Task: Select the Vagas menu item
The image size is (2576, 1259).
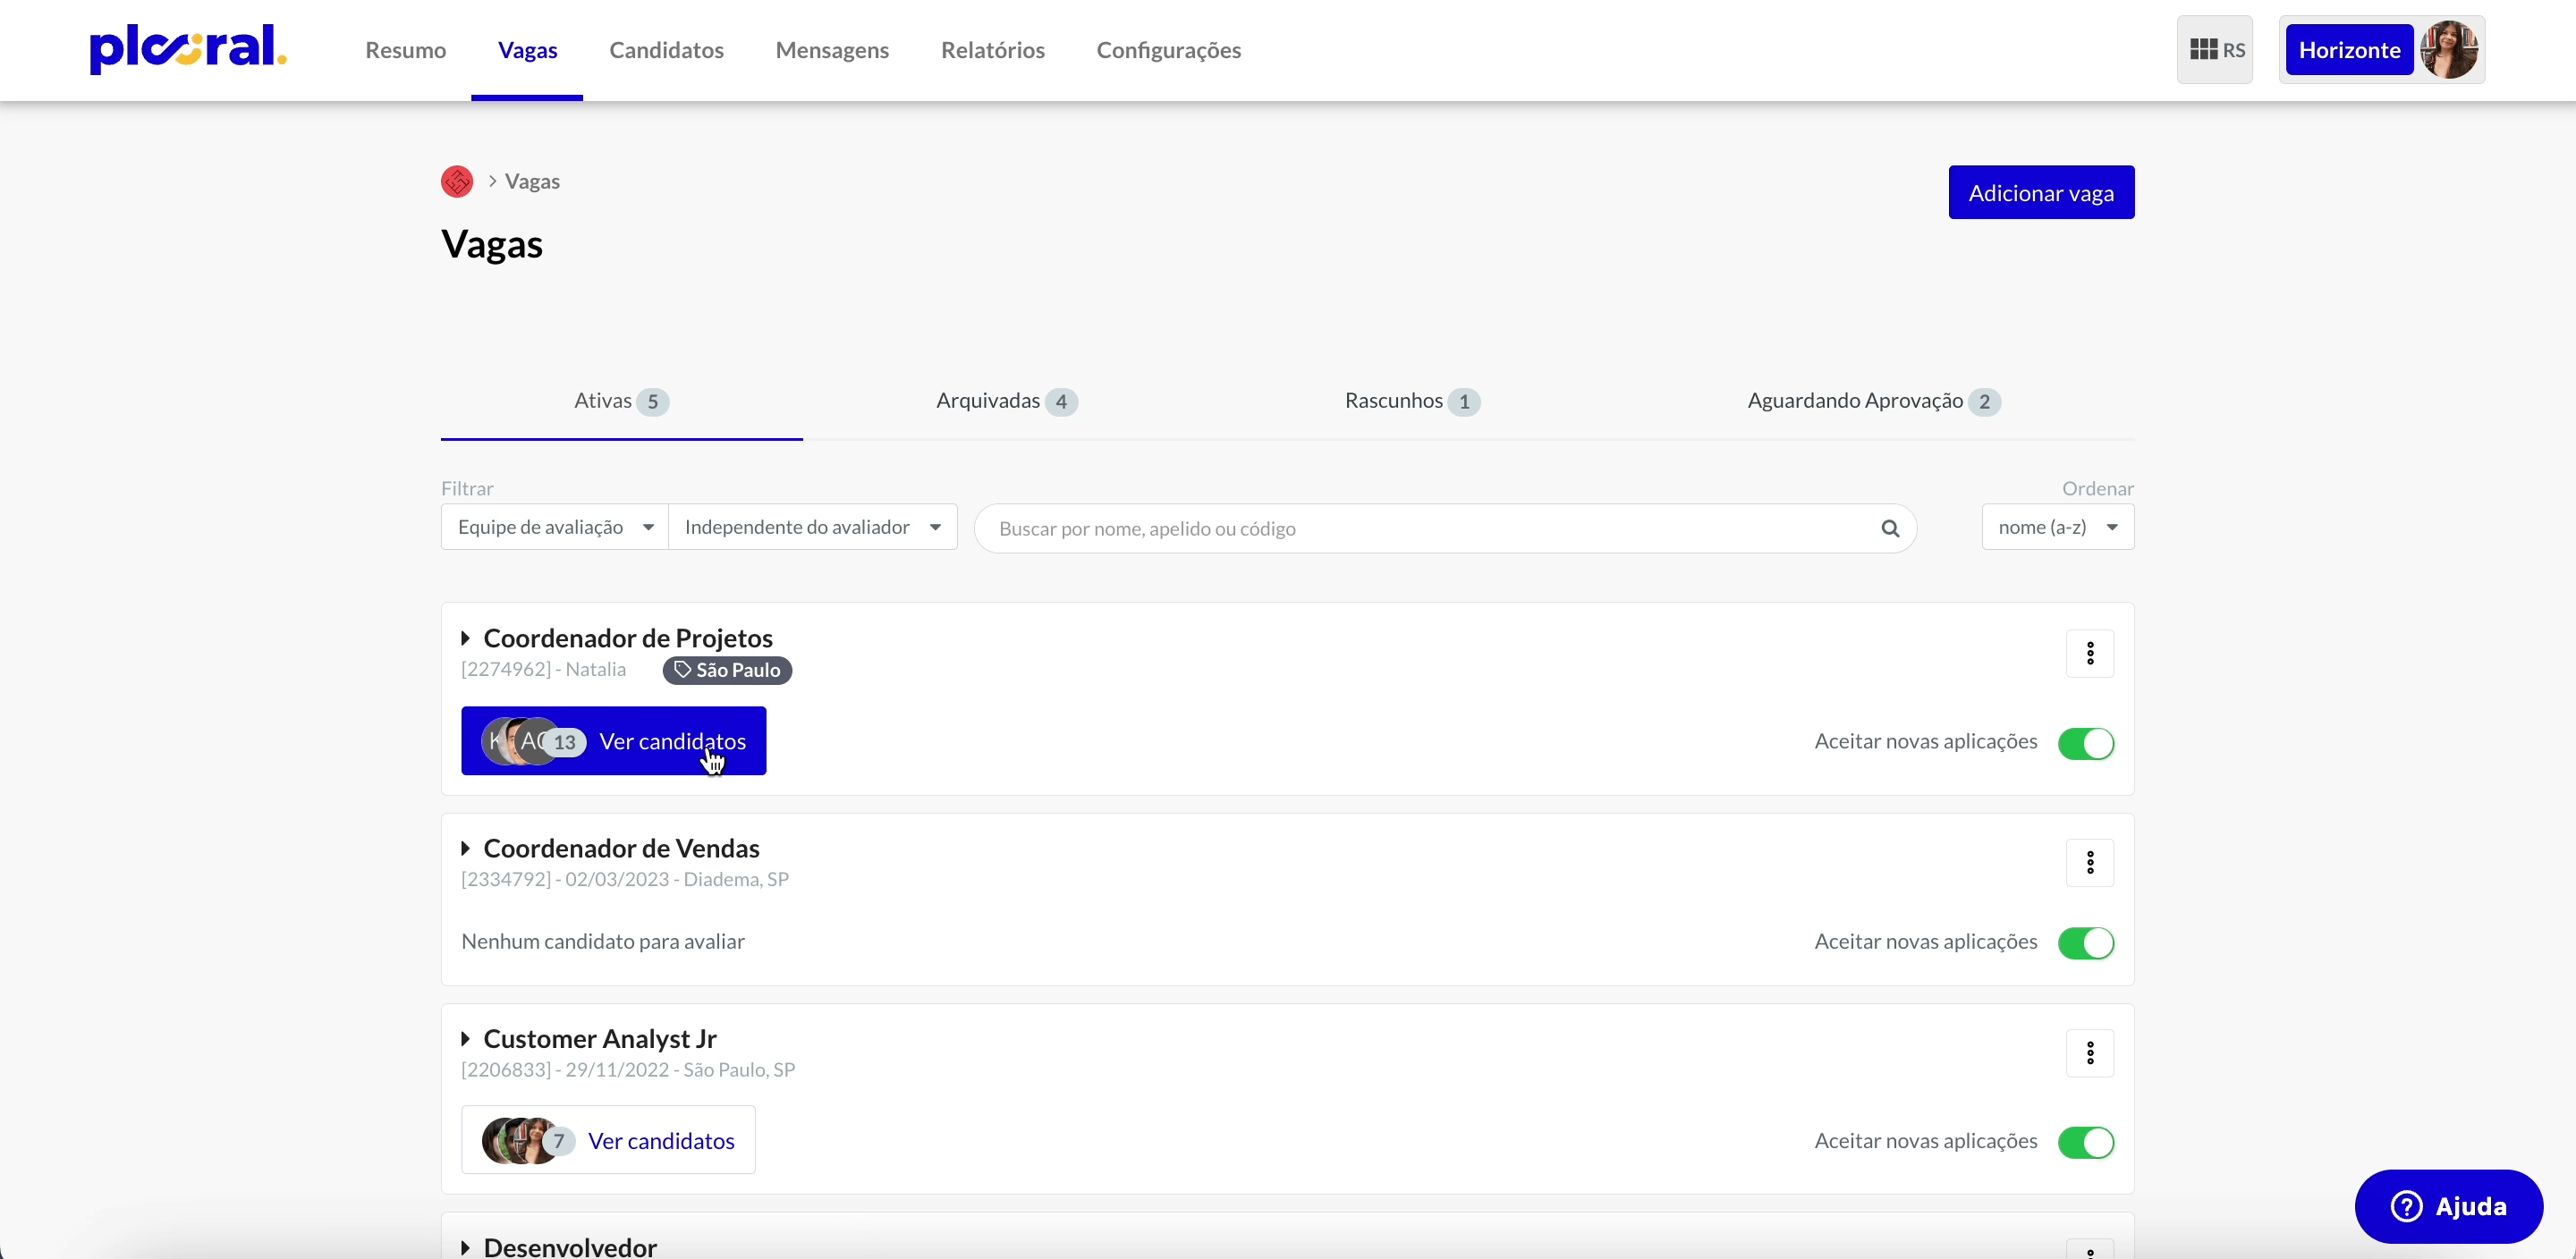Action: pyautogui.click(x=527, y=50)
